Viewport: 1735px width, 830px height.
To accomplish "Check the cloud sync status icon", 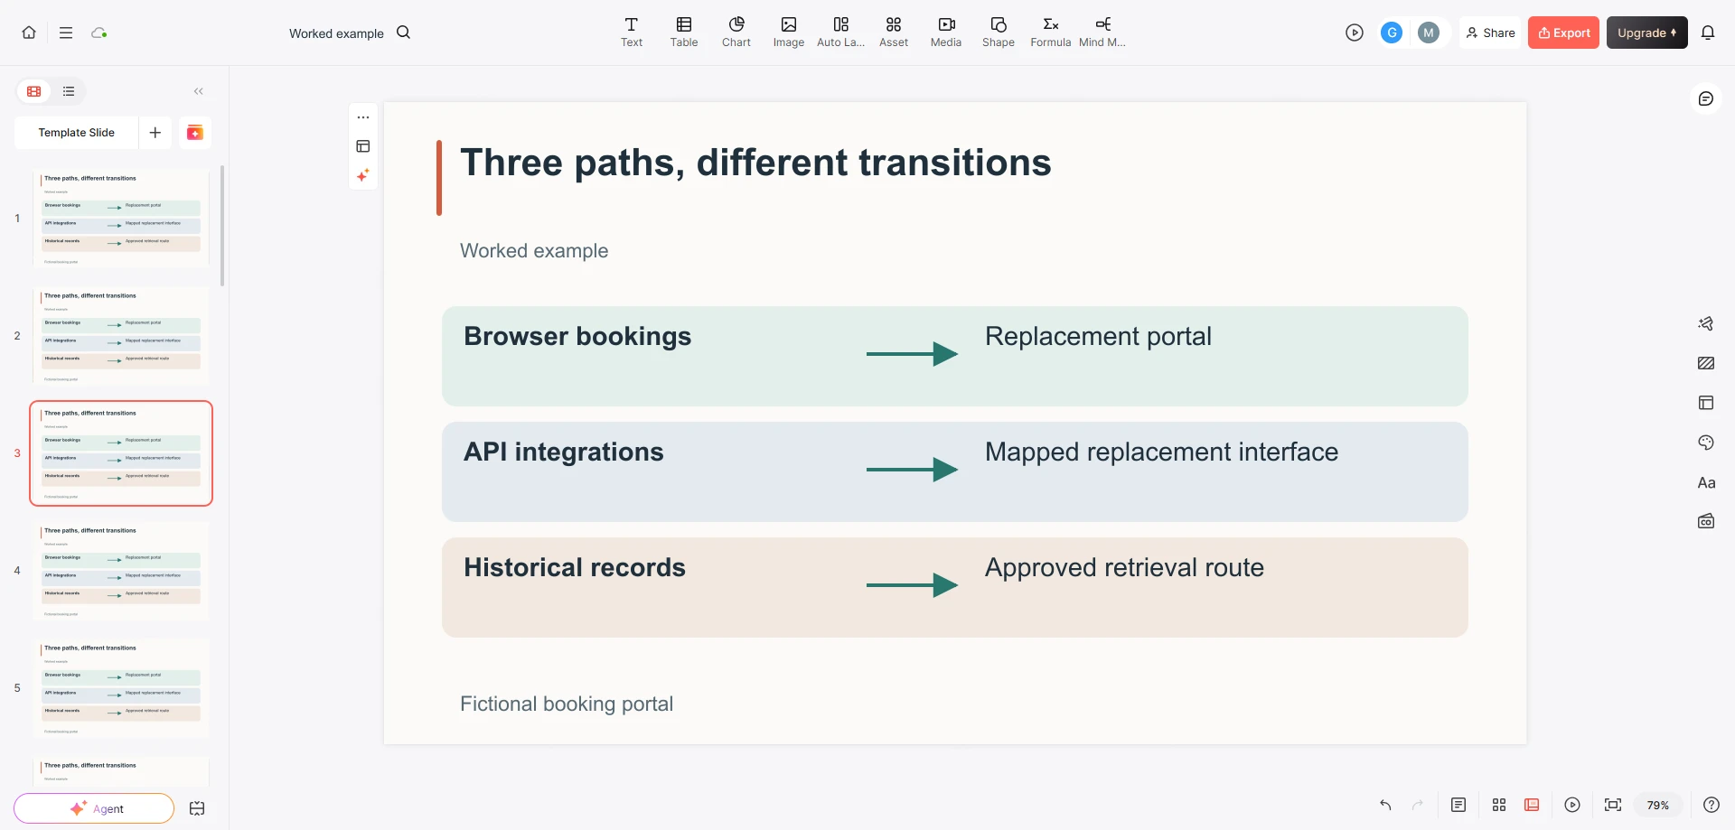I will [99, 33].
